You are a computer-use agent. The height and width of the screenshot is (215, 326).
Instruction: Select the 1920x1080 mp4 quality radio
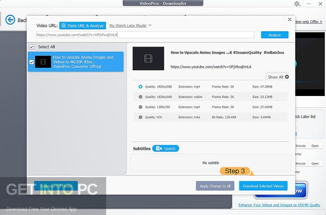coord(141,87)
